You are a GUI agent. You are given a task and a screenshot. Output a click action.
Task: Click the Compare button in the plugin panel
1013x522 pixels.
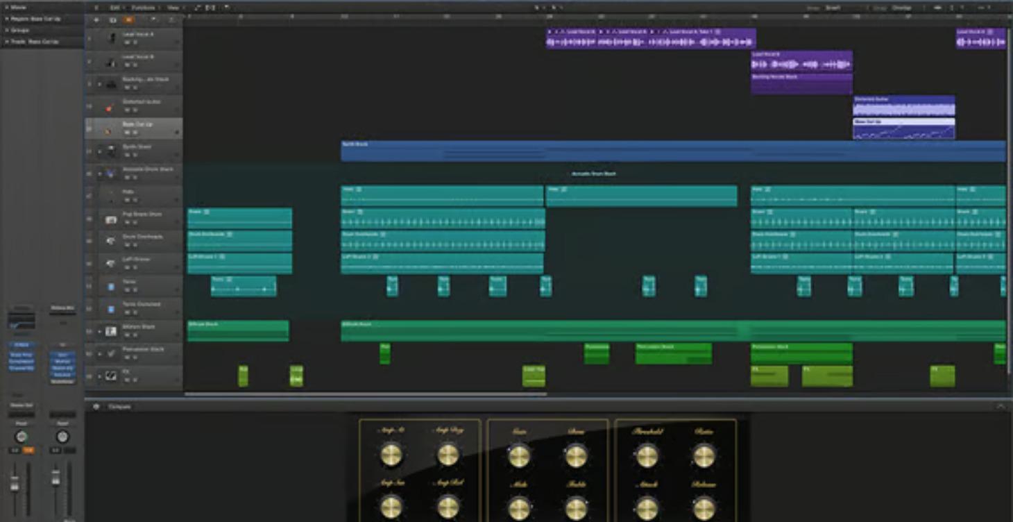[118, 406]
